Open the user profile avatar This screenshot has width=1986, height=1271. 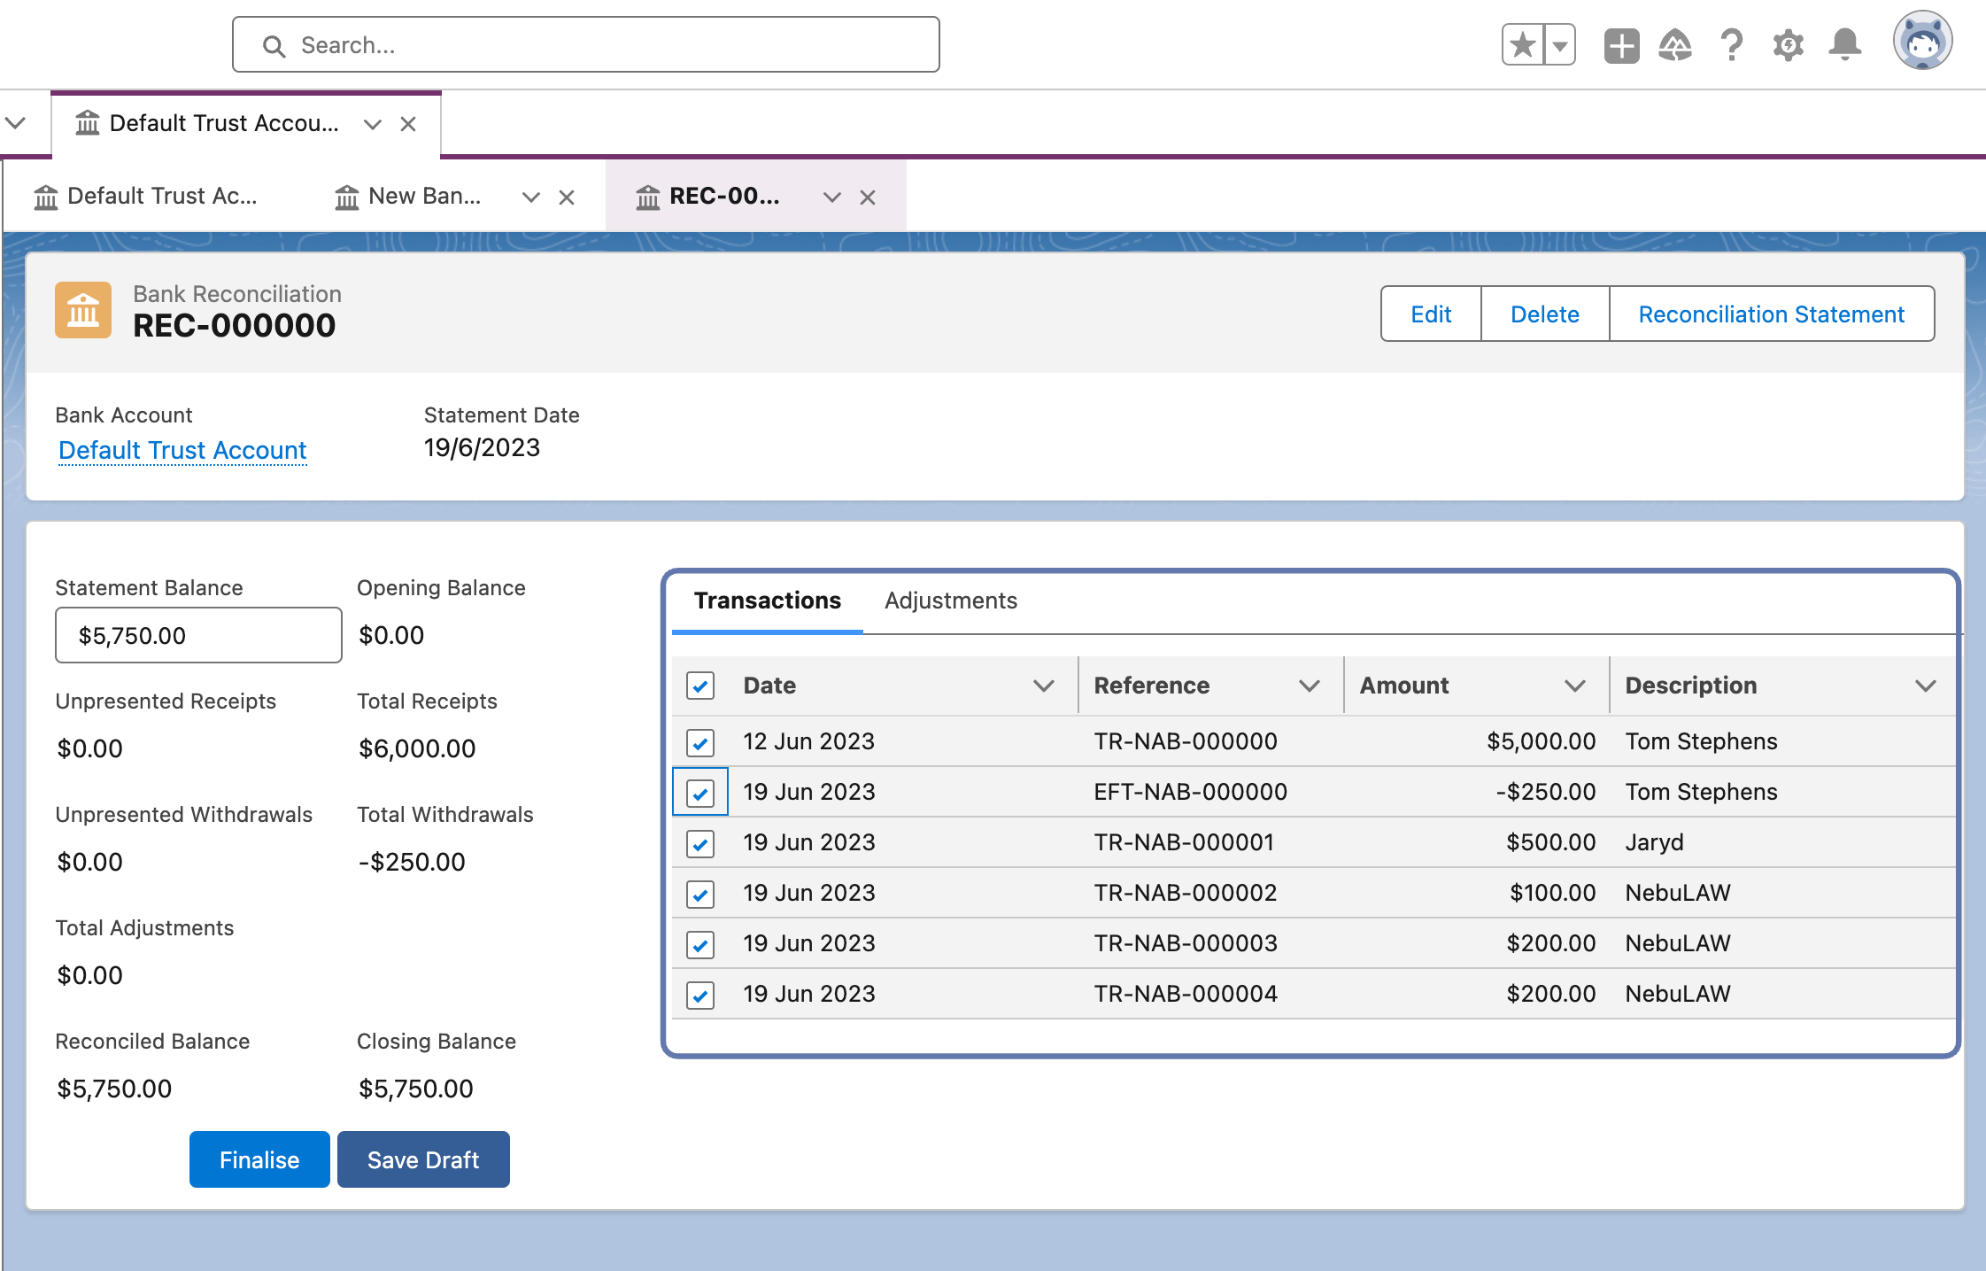click(1923, 41)
